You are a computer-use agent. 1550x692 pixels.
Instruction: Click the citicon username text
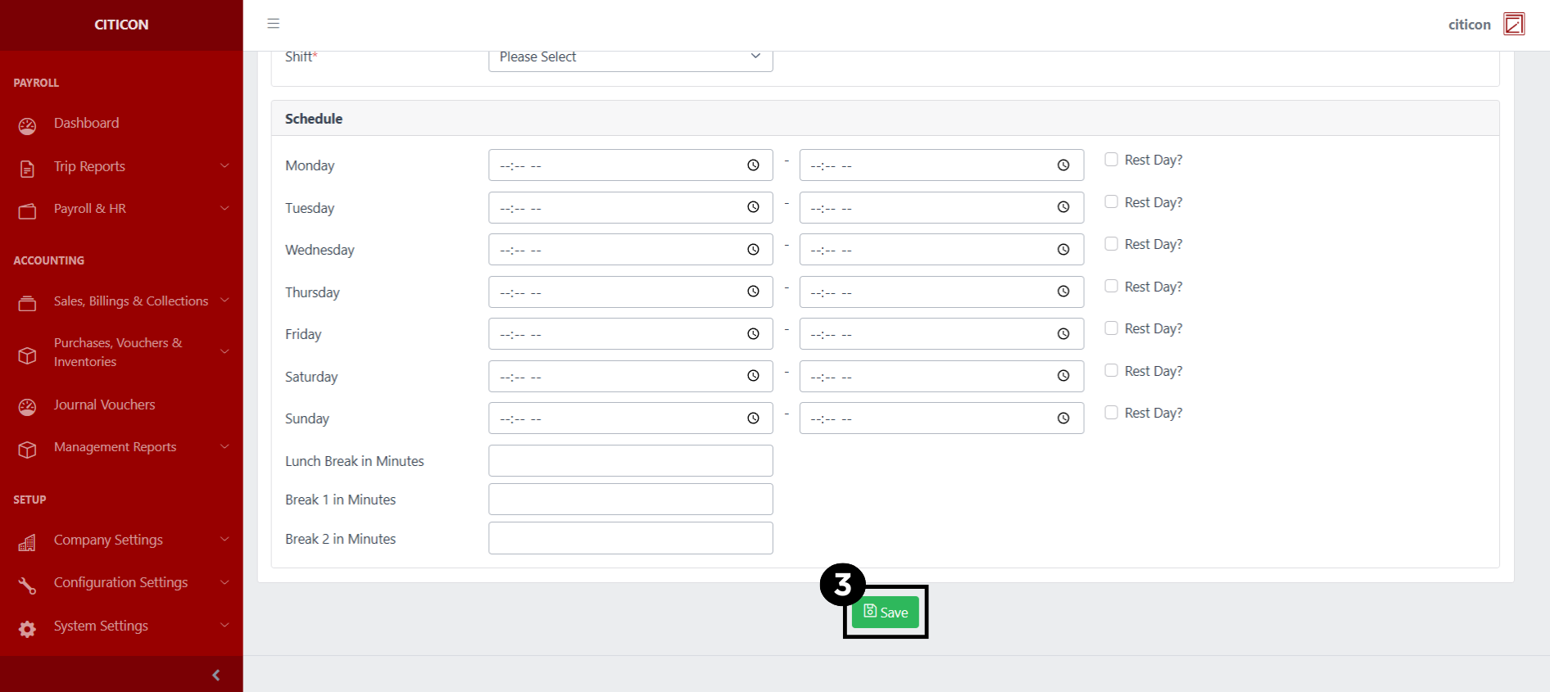click(1469, 25)
